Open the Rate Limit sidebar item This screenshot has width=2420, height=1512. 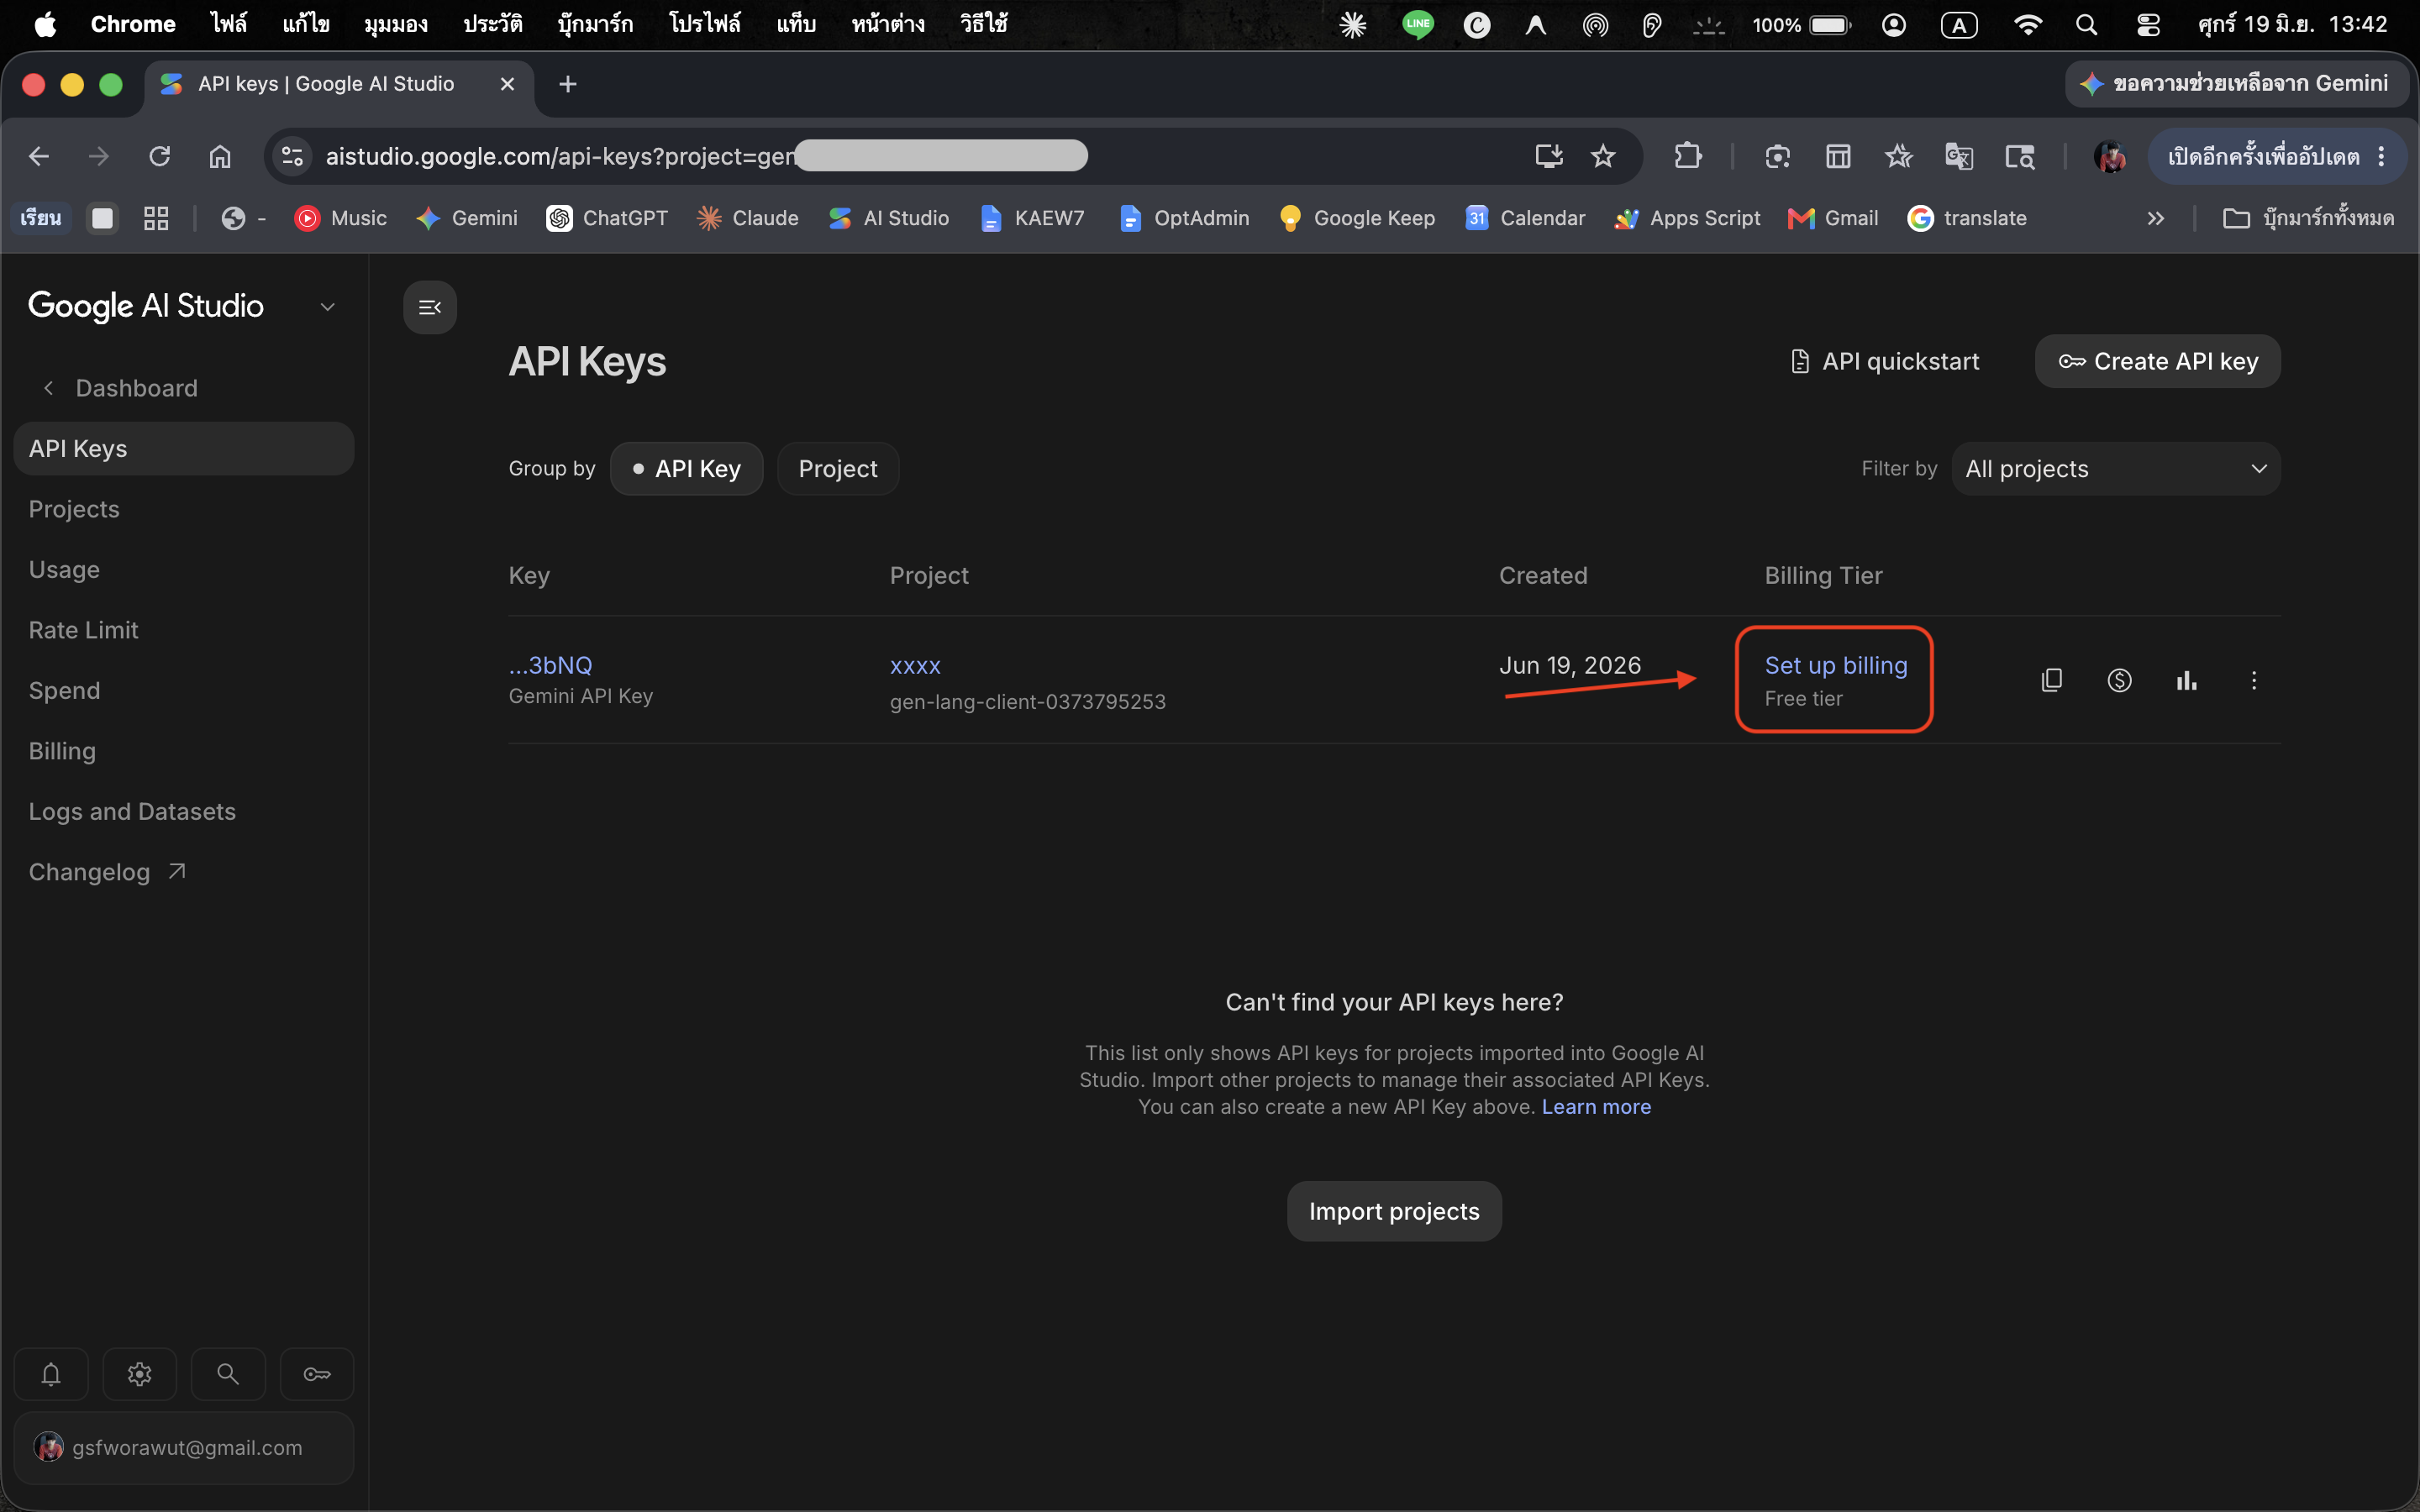[x=83, y=630]
